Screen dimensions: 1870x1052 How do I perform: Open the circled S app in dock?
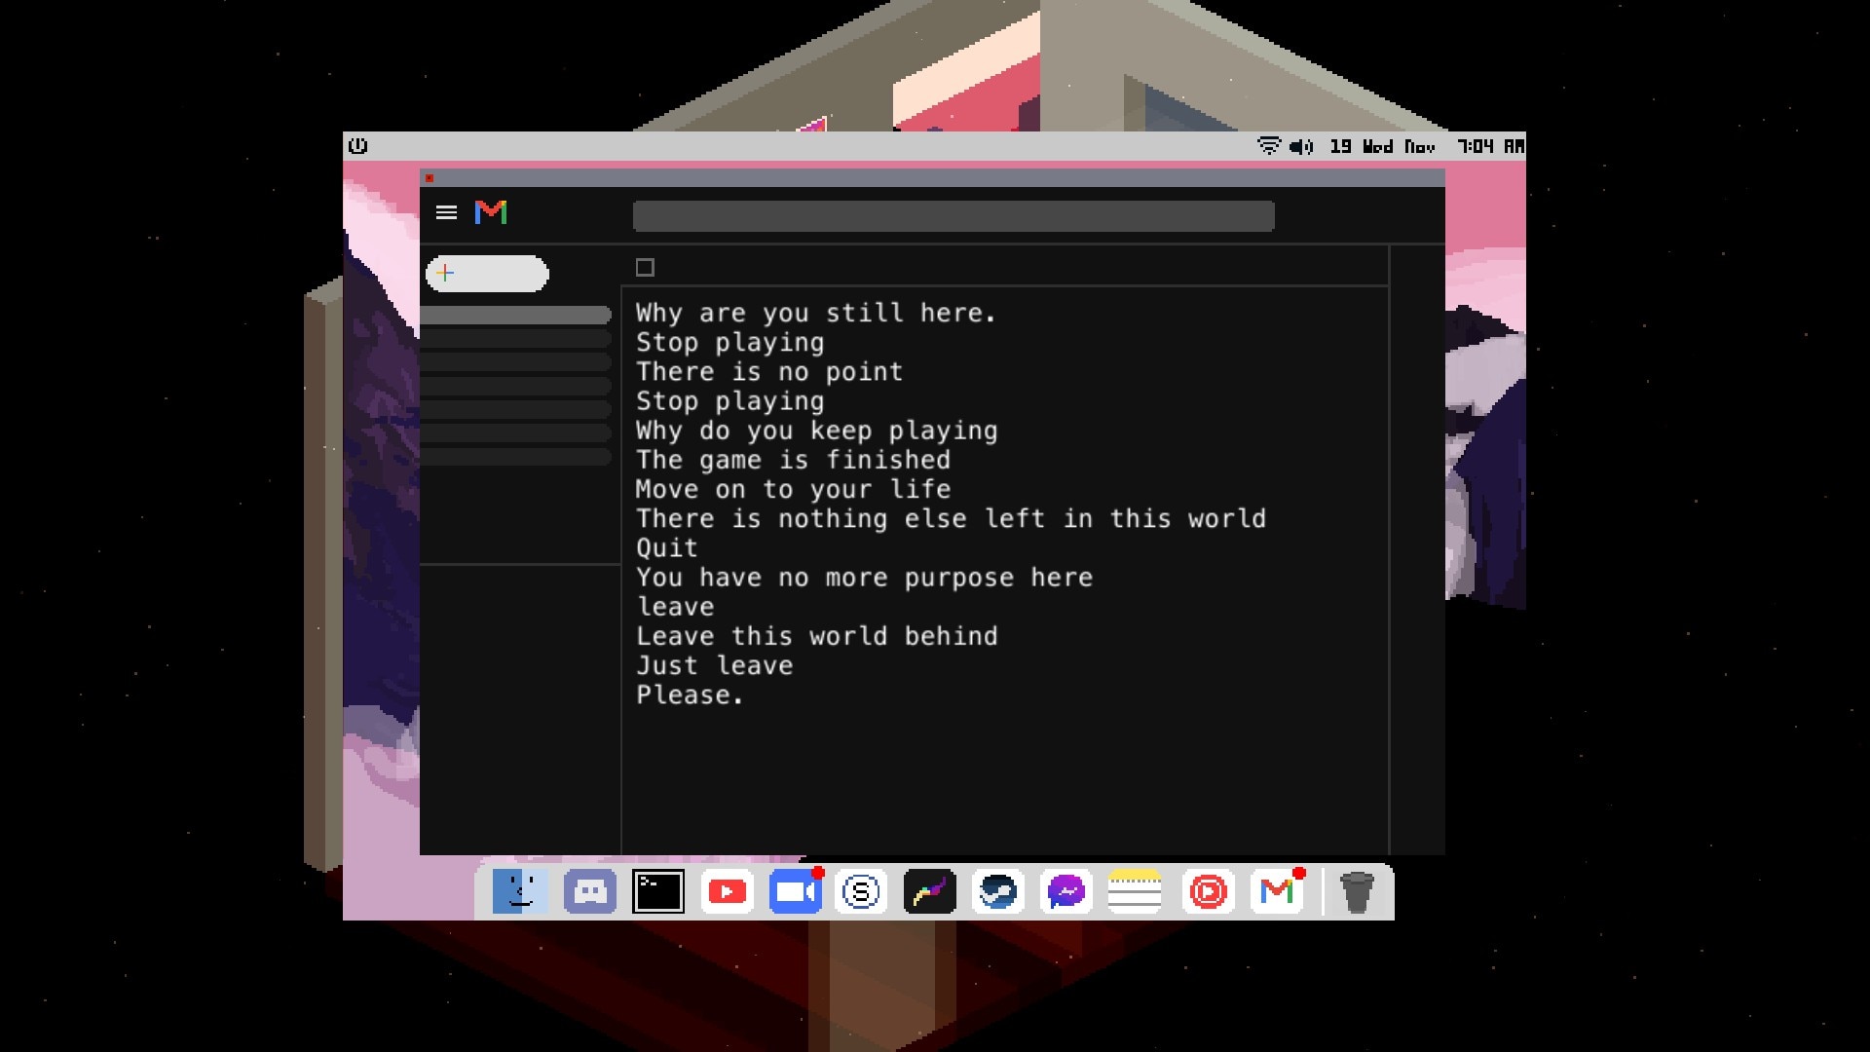(x=861, y=891)
